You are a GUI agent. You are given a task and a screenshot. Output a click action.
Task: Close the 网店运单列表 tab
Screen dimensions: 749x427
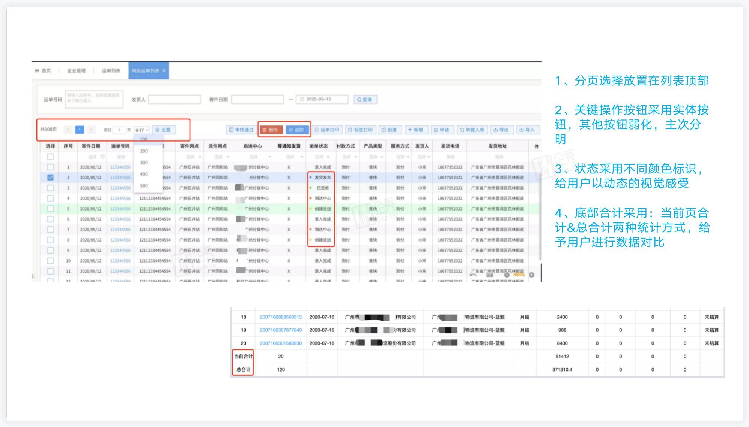(x=164, y=70)
